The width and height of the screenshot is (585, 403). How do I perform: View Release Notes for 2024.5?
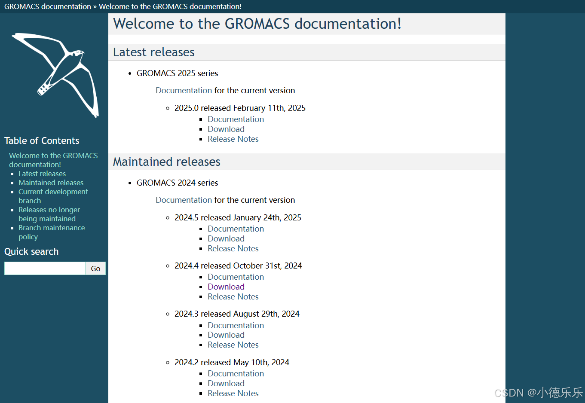click(233, 248)
